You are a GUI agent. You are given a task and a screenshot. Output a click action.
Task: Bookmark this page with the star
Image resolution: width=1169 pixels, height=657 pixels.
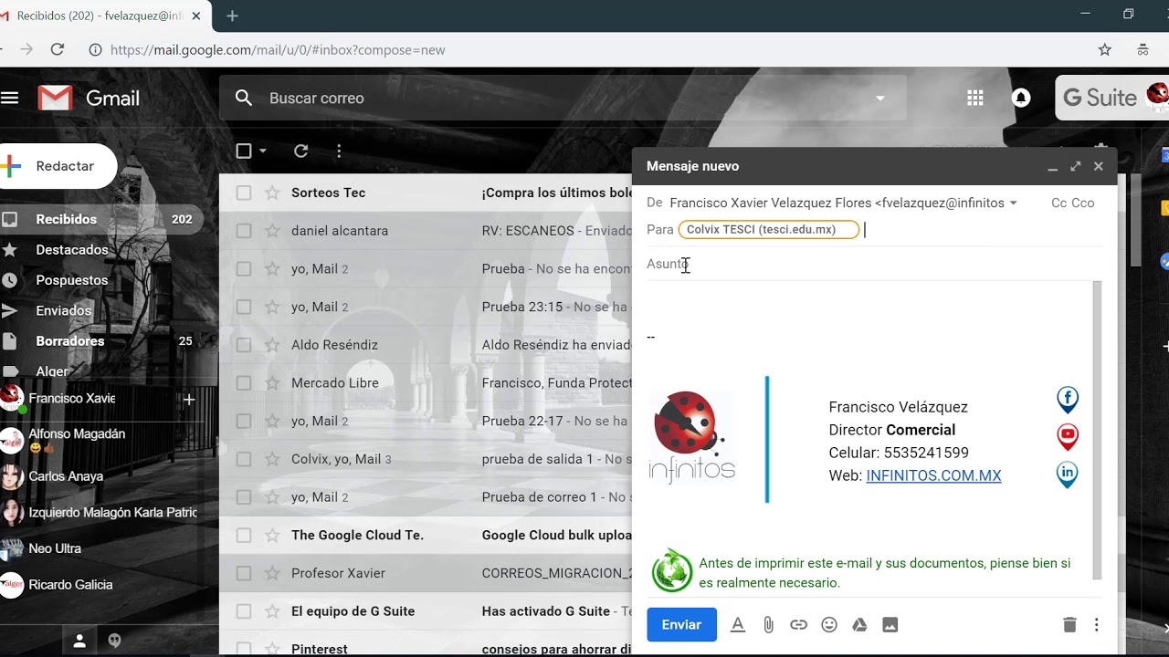(x=1105, y=49)
